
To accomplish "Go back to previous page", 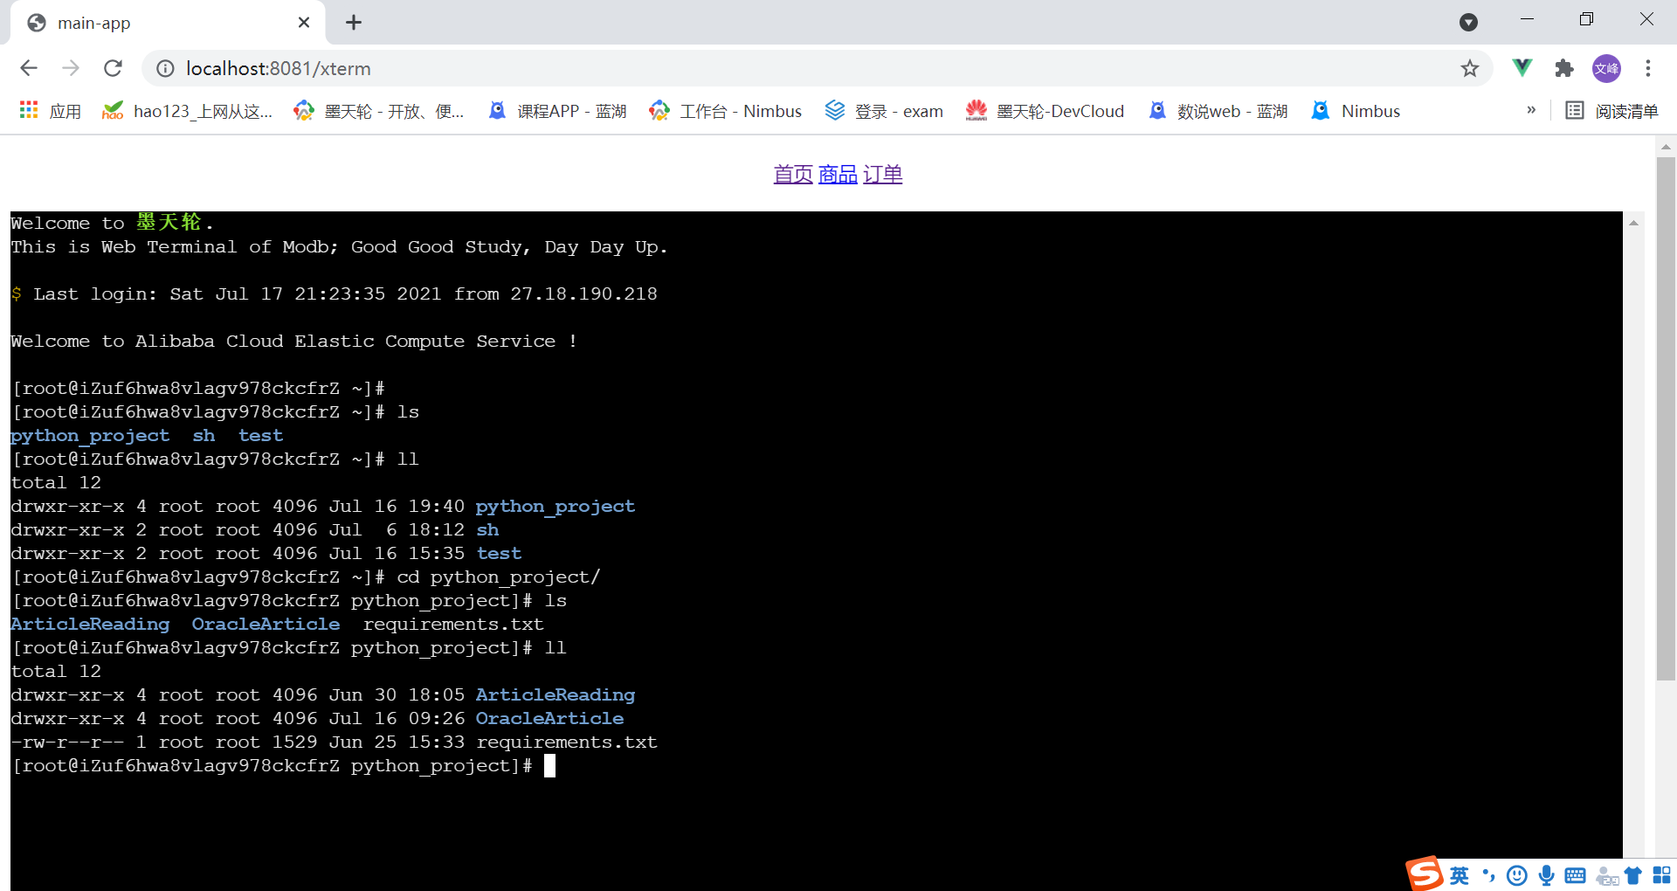I will pos(29,68).
